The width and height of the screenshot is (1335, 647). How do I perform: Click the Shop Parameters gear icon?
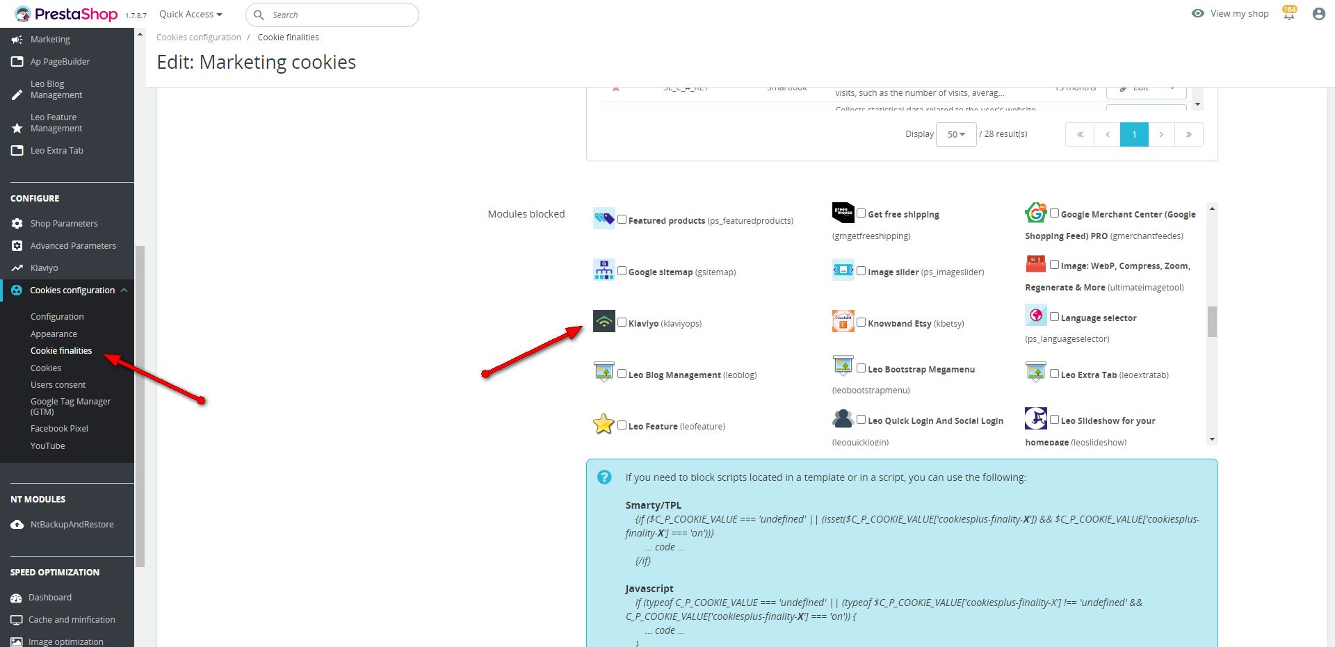pos(17,224)
